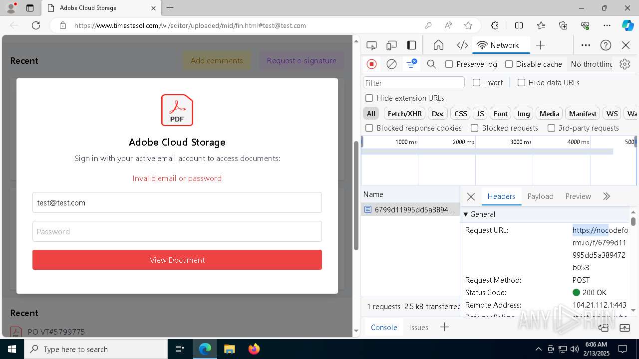The height and width of the screenshot is (359, 639).
Task: Open the Preview tab
Action: point(578,196)
